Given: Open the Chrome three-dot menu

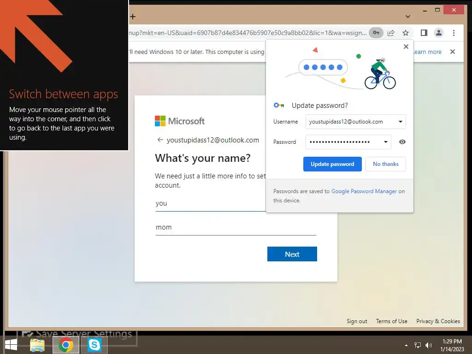Looking at the screenshot, I should point(454,33).
